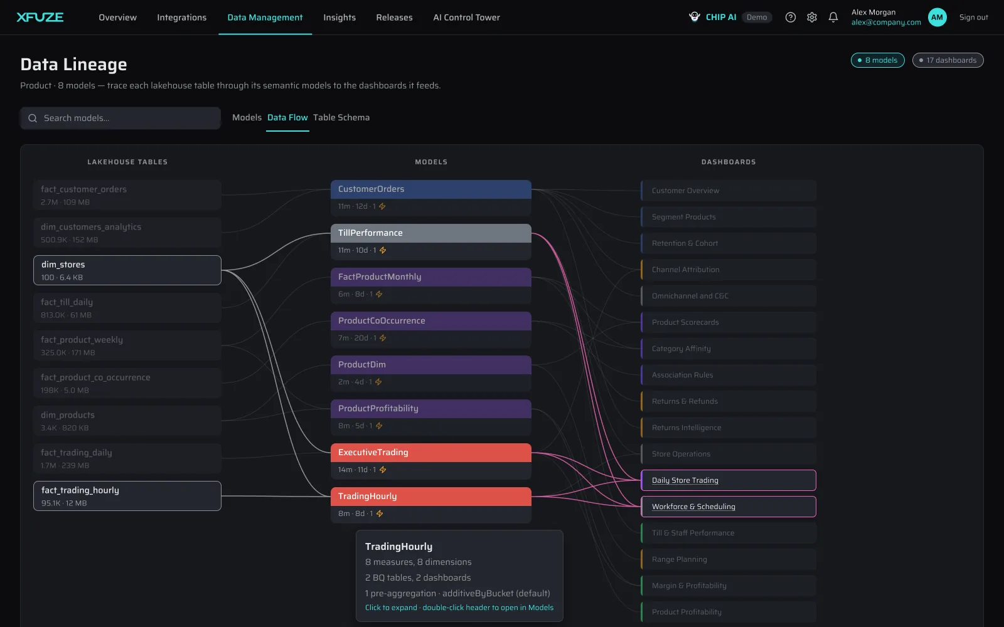Open the Insights navigation item
Image resolution: width=1004 pixels, height=627 pixels.
[x=339, y=18]
